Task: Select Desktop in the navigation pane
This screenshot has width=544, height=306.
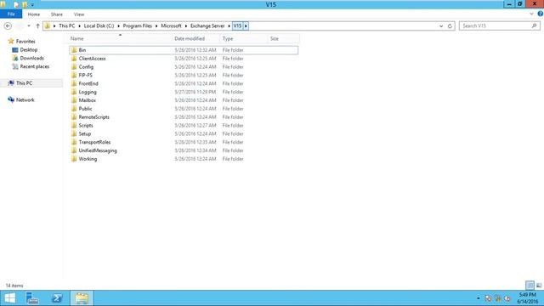Action: 28,50
